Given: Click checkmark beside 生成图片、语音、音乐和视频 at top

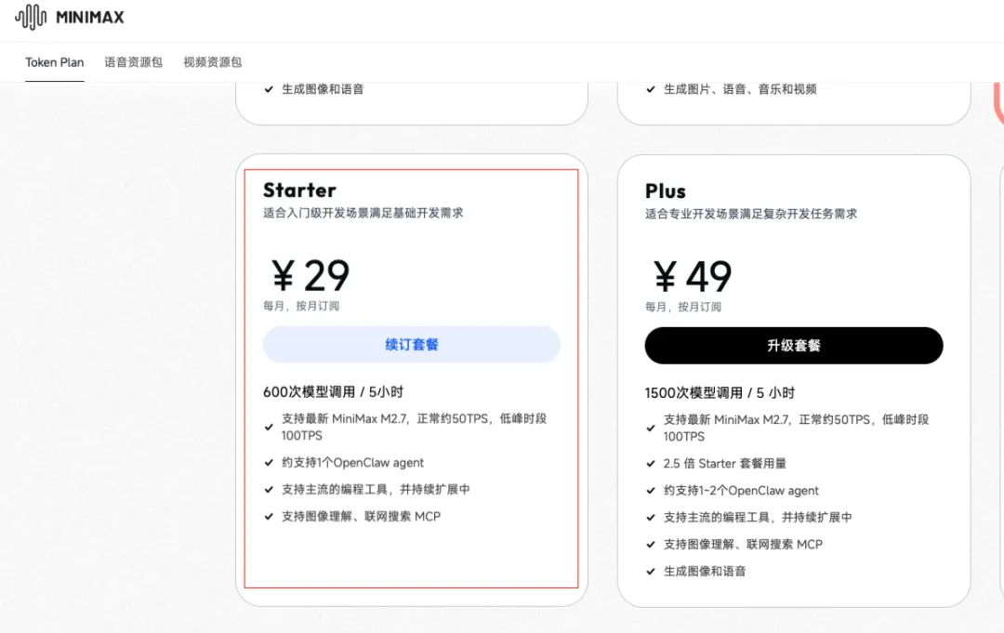Looking at the screenshot, I should point(651,90).
